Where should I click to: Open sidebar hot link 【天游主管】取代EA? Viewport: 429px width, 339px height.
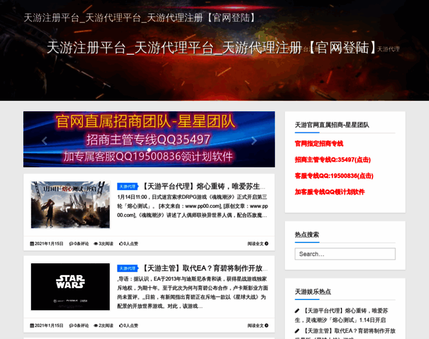[345, 333]
